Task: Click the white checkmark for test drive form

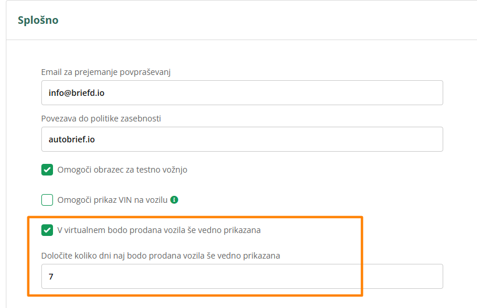Action: pyautogui.click(x=47, y=170)
